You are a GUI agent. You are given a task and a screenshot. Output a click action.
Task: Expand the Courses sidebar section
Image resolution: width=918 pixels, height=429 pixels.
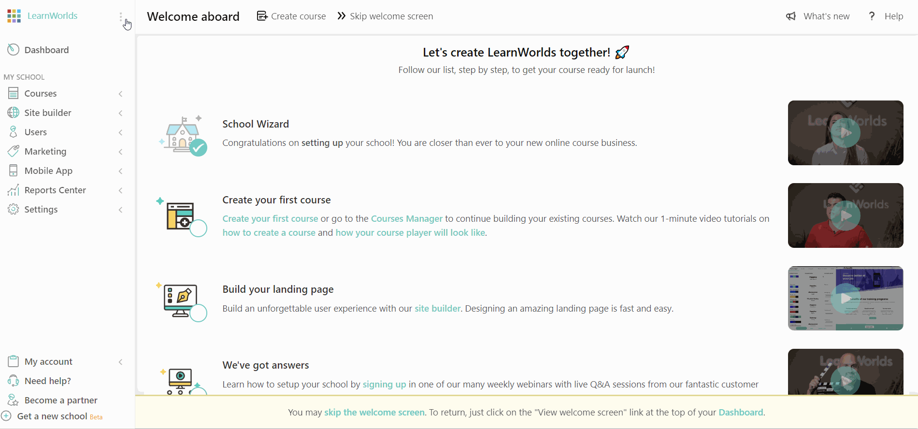[x=120, y=94]
